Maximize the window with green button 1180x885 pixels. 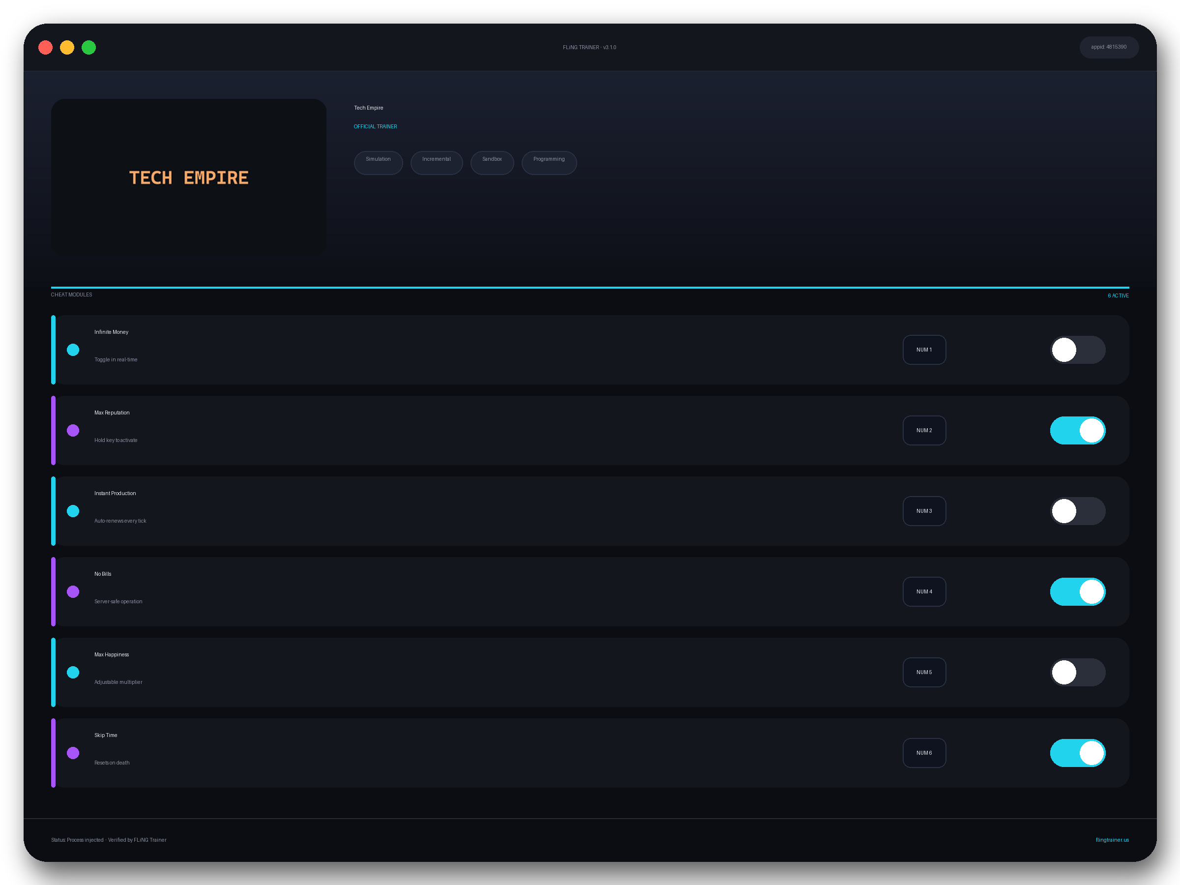point(88,48)
